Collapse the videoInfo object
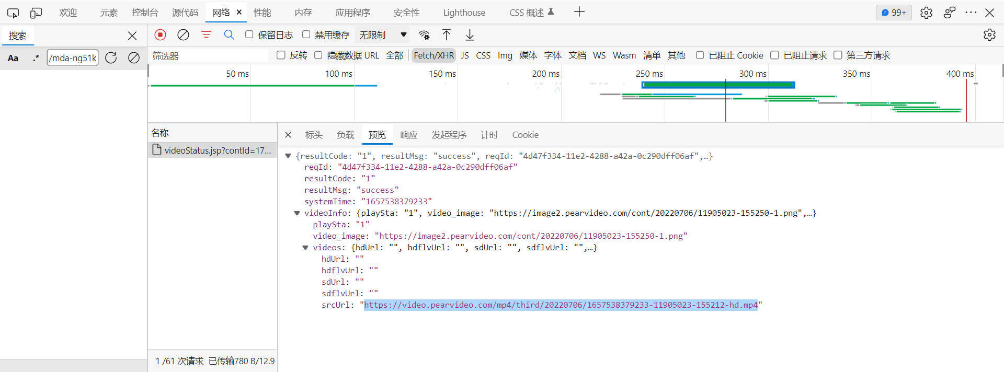 click(297, 213)
